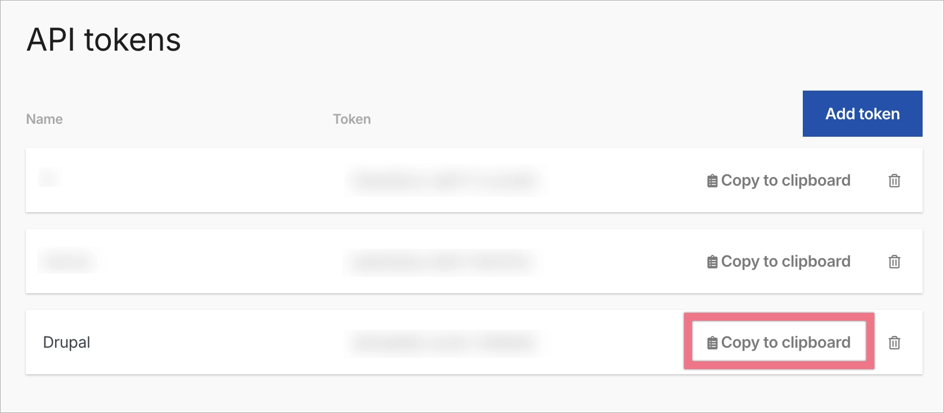The height and width of the screenshot is (413, 944).
Task: Click the trash icon for the Drupal token
Action: click(x=894, y=343)
